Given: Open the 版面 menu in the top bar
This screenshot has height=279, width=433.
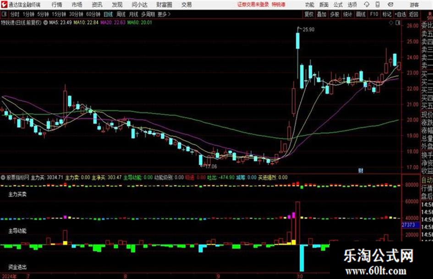Looking at the screenshot, I should 323,5.
